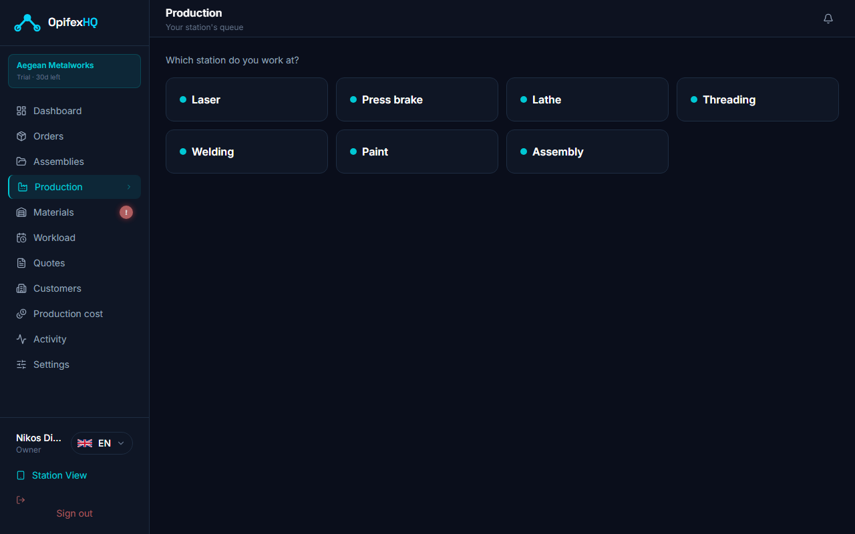Open the EN language dropdown
This screenshot has width=855, height=534.
(x=102, y=443)
